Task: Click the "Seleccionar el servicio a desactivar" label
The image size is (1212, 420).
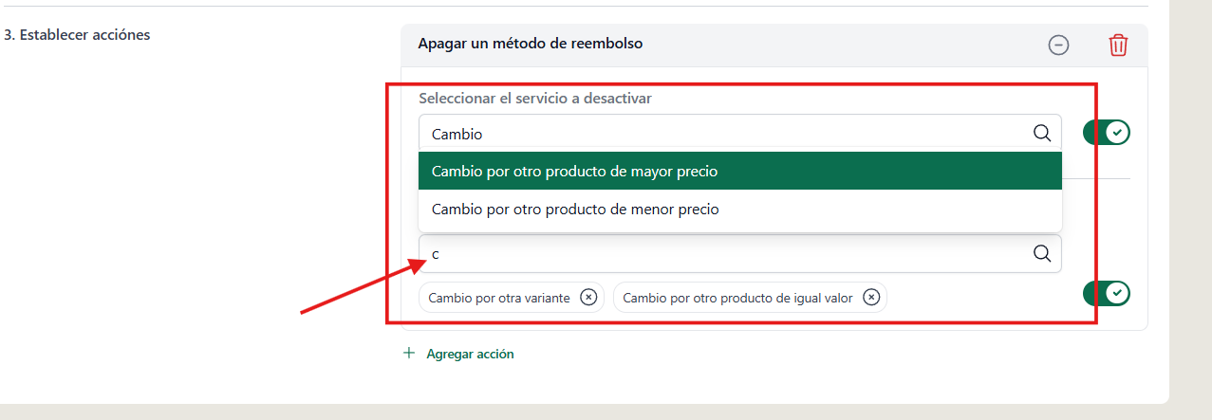Action: click(535, 98)
